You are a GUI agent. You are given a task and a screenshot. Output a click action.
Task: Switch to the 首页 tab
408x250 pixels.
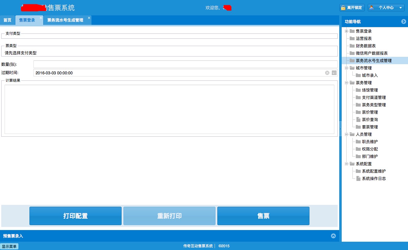(7, 20)
